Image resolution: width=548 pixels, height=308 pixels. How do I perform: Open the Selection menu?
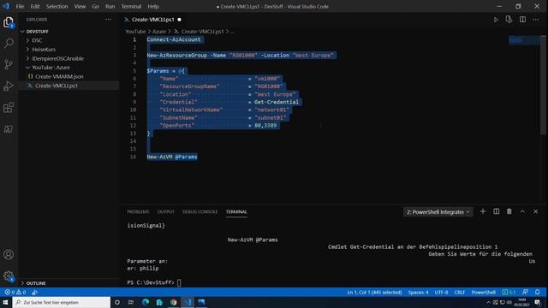coord(57,6)
